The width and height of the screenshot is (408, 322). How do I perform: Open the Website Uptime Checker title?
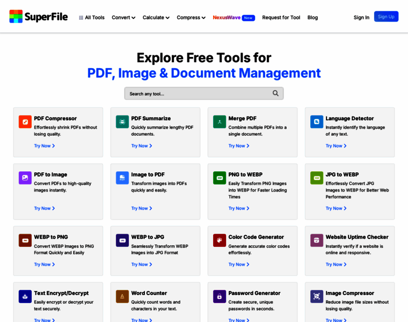357,237
